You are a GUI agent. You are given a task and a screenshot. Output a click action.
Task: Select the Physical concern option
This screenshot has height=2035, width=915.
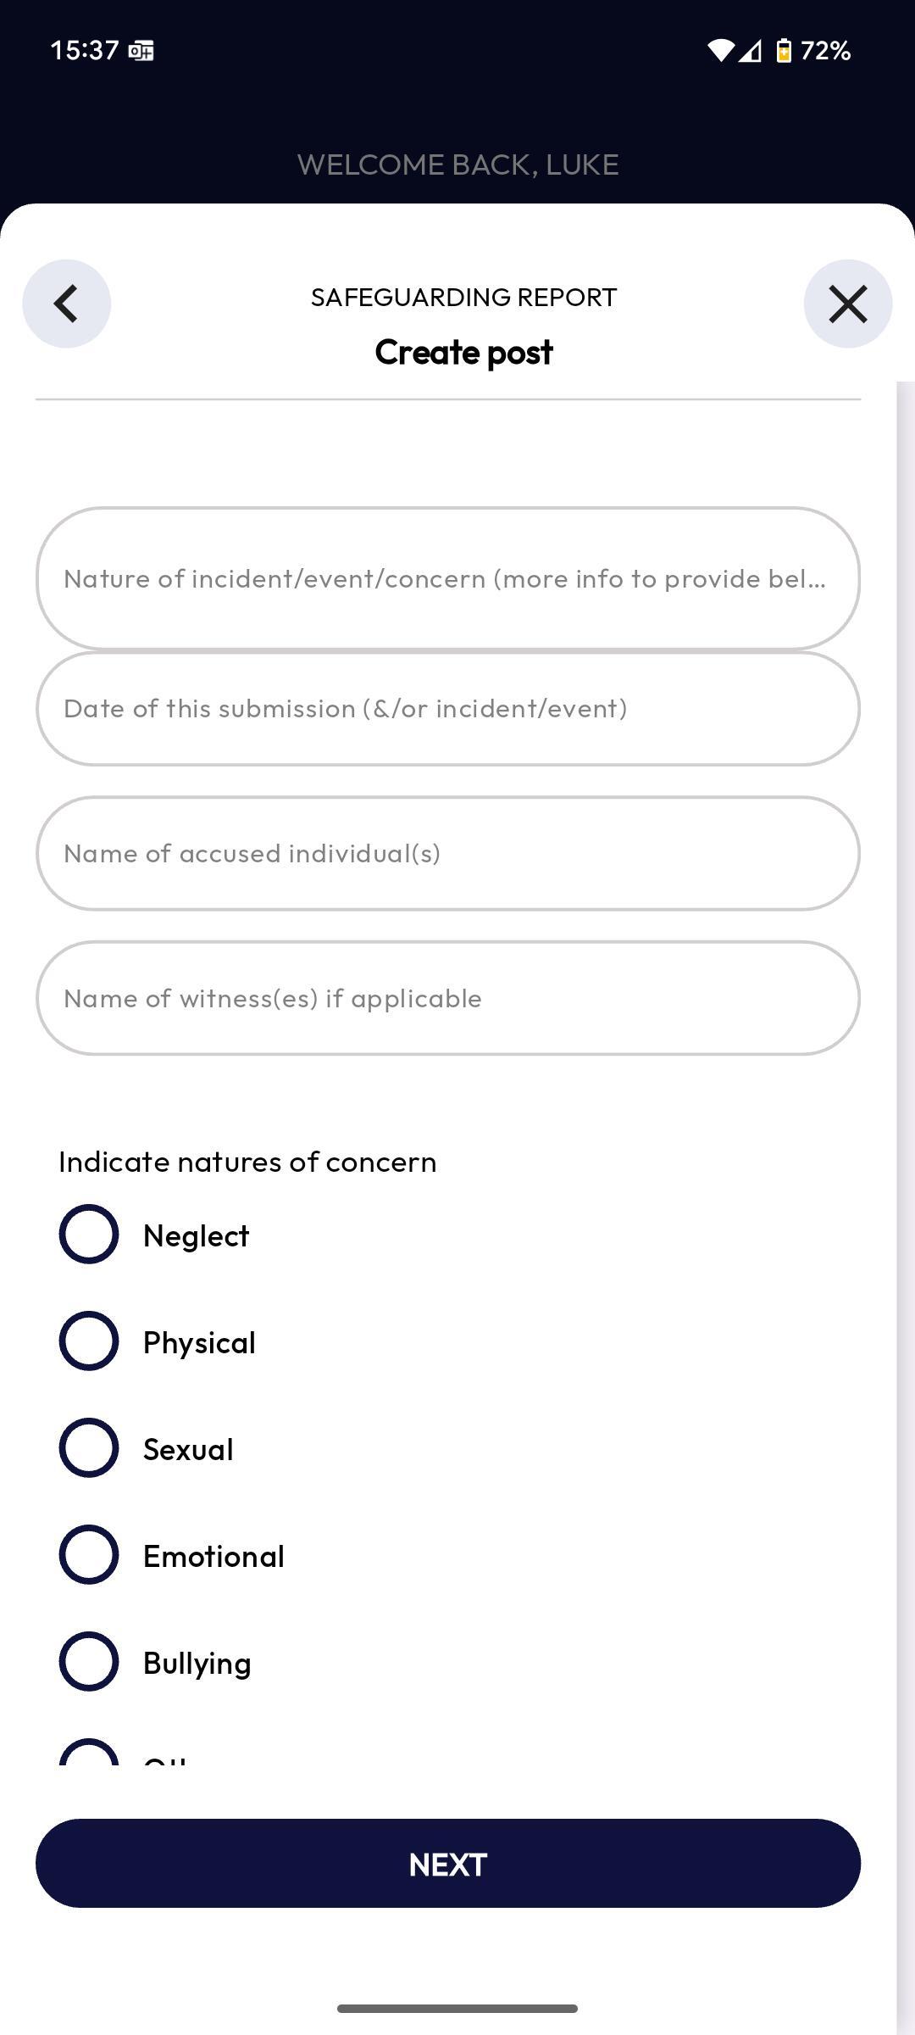pos(88,1341)
